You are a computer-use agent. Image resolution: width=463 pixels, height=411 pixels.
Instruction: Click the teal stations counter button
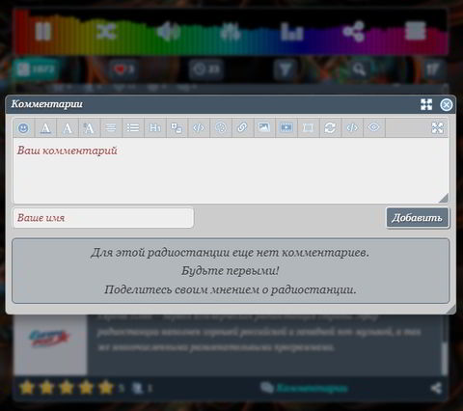[36, 69]
